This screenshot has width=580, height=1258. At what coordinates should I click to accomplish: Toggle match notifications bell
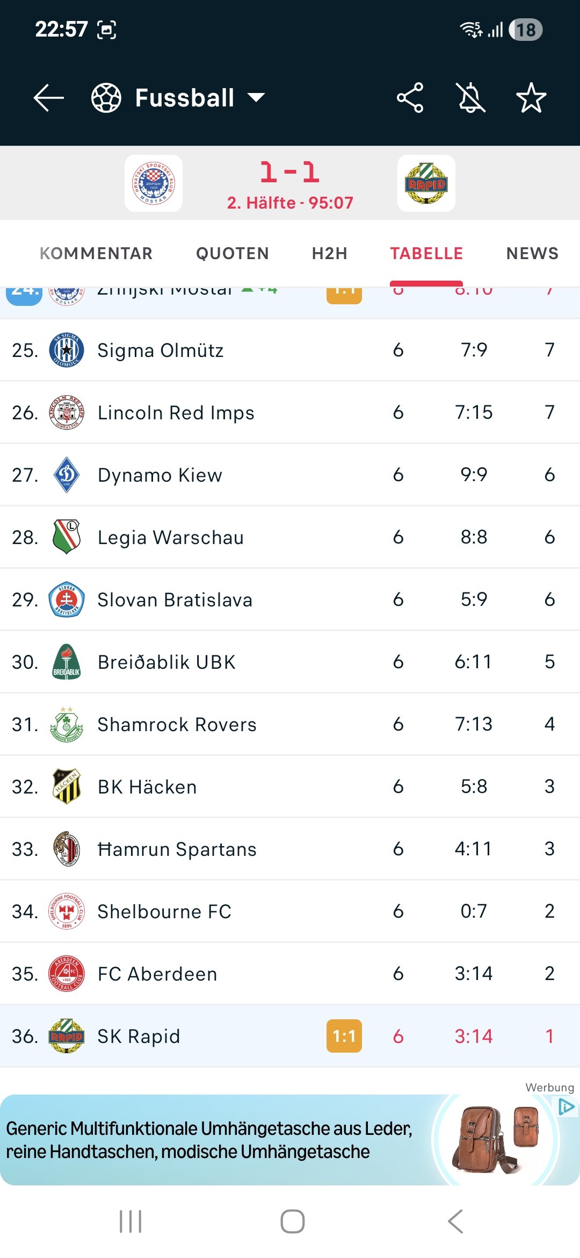tap(470, 98)
